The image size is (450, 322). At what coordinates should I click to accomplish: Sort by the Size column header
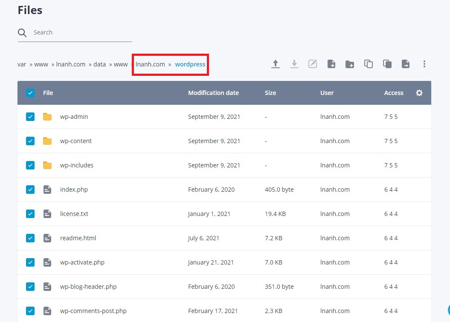click(270, 93)
